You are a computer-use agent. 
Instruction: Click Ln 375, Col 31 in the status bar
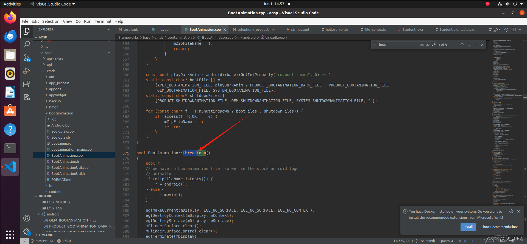coord(414,241)
